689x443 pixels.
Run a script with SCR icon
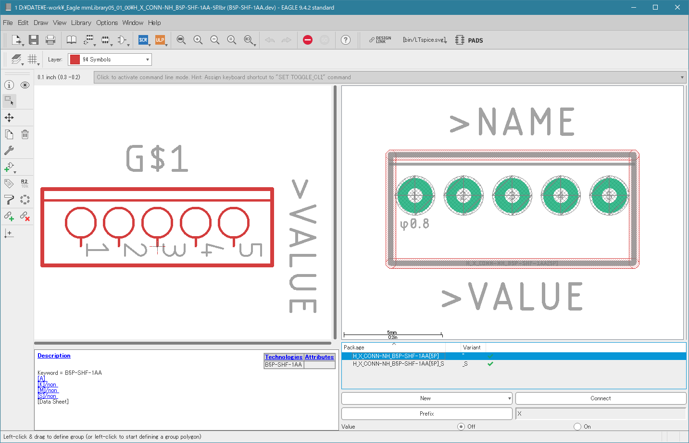(143, 40)
